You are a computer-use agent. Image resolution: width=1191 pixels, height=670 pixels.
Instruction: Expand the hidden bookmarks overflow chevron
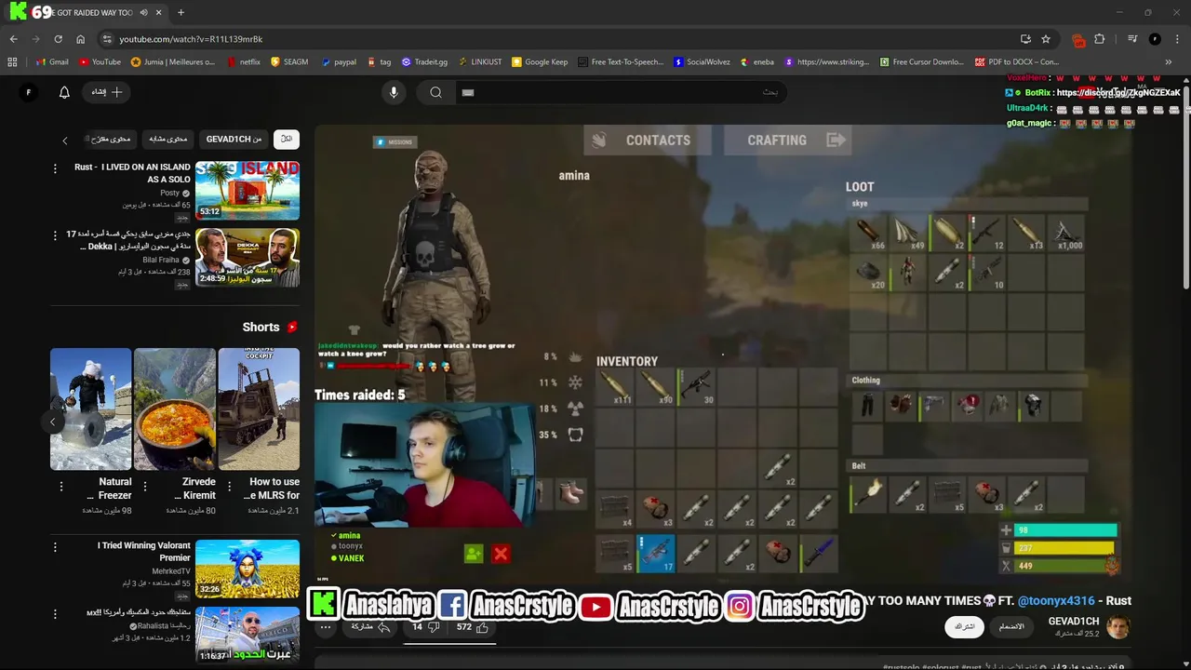pyautogui.click(x=1169, y=62)
